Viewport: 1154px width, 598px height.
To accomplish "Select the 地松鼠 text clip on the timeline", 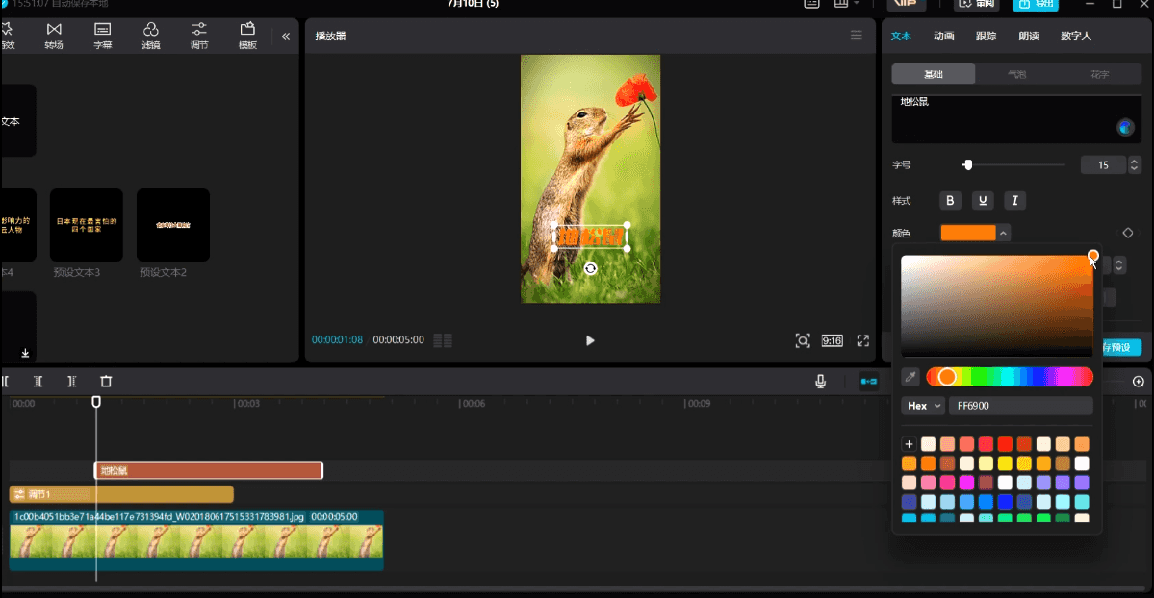I will click(x=208, y=471).
